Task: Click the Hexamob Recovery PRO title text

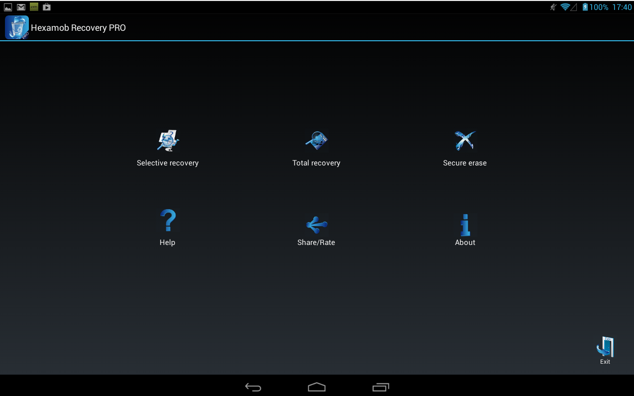Action: point(78,28)
